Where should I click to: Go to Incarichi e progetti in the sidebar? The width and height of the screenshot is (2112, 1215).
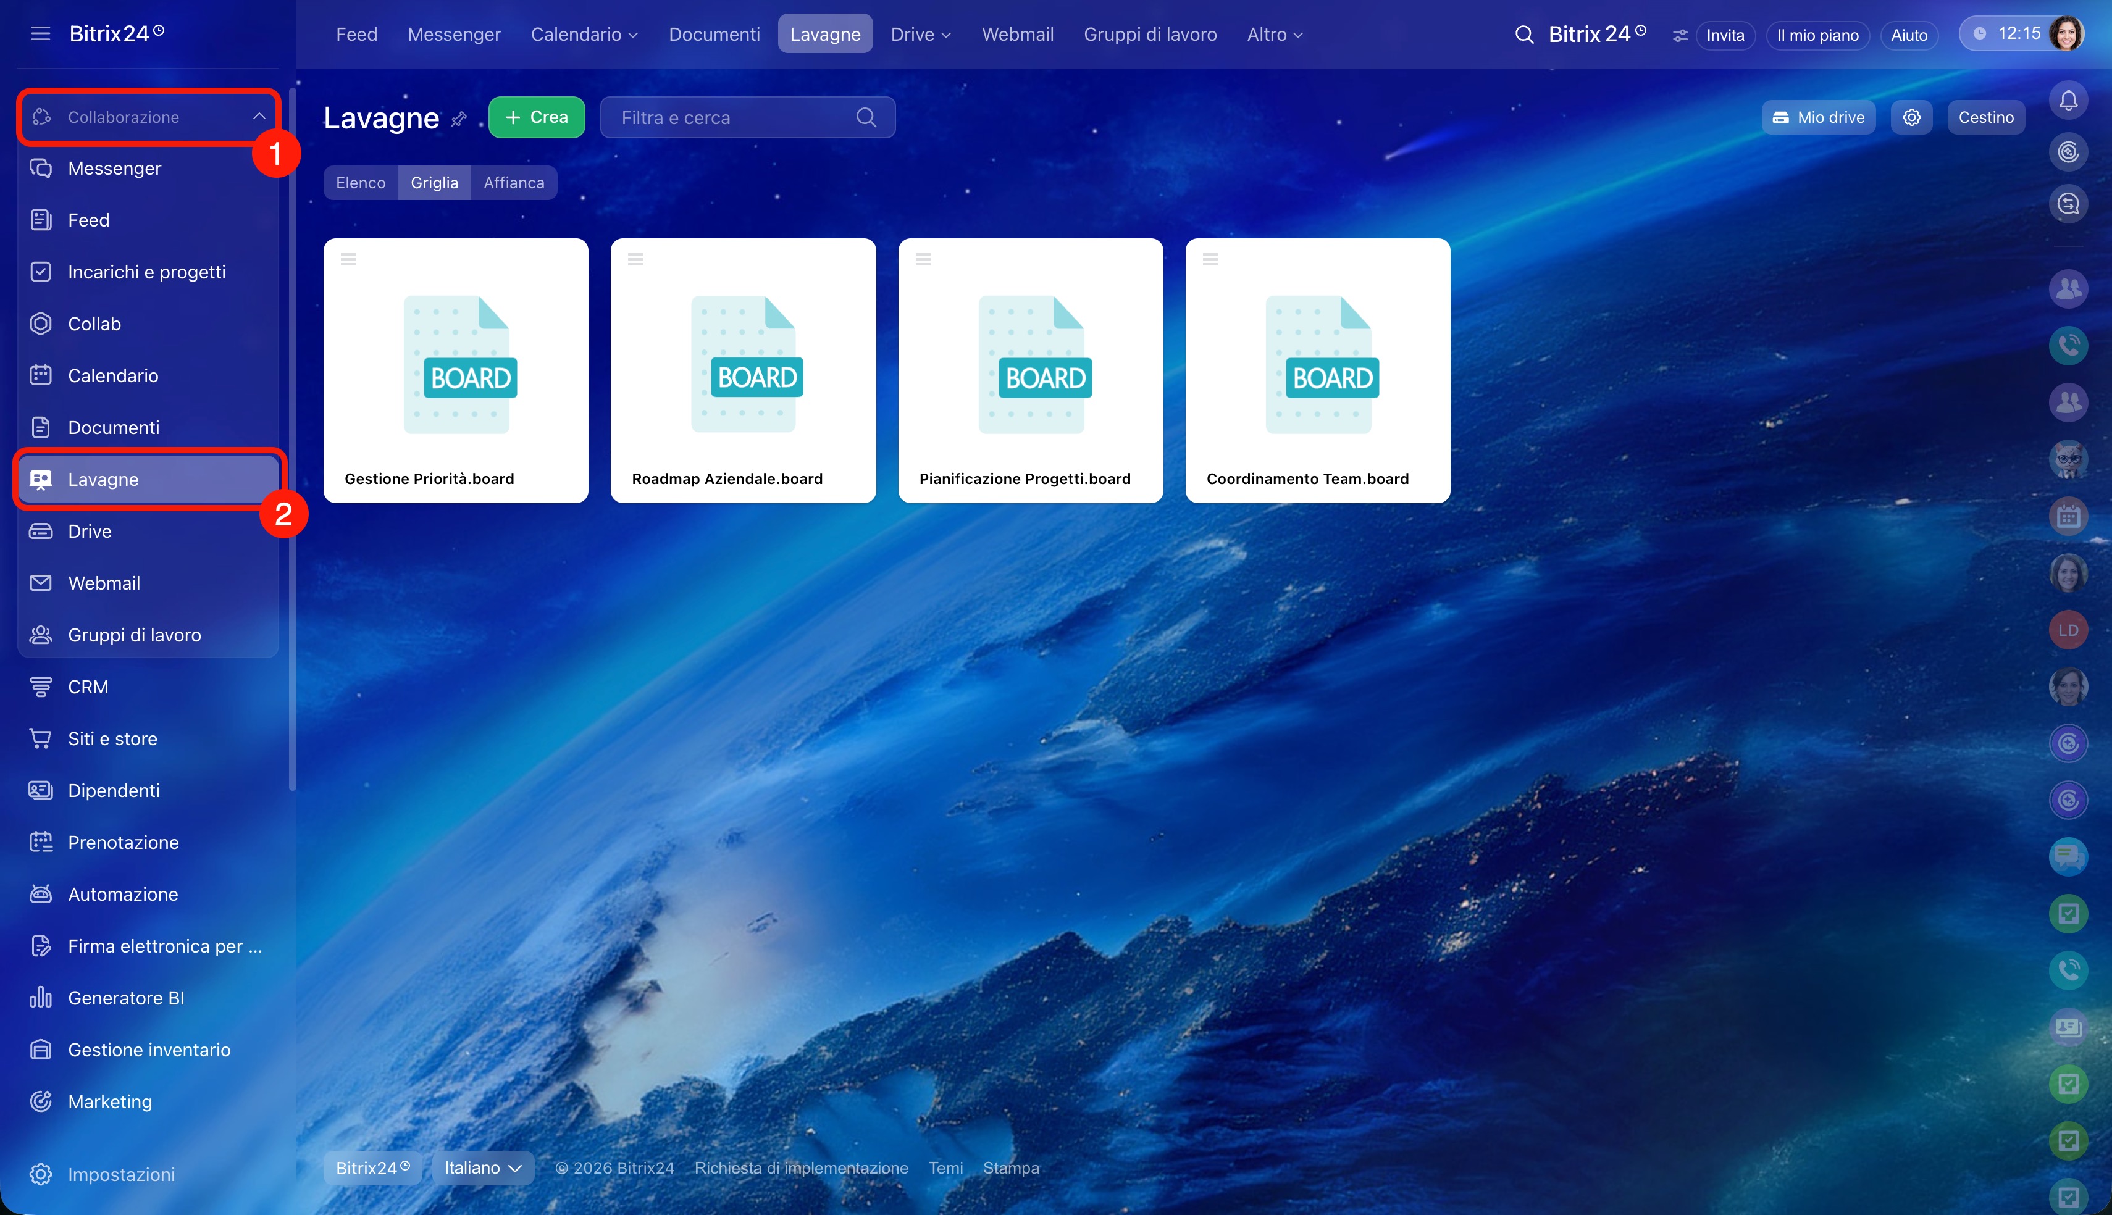[x=149, y=272]
